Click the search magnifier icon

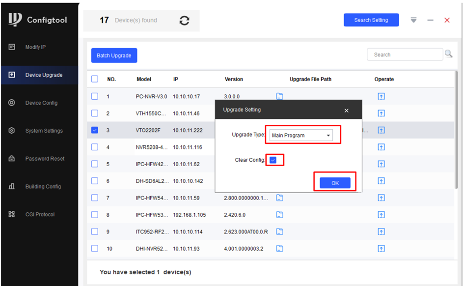coord(448,54)
